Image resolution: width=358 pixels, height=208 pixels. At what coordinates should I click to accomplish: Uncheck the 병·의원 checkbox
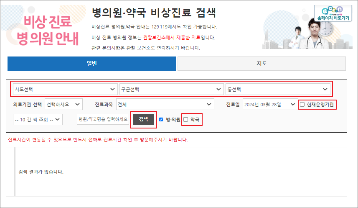pos(161,119)
